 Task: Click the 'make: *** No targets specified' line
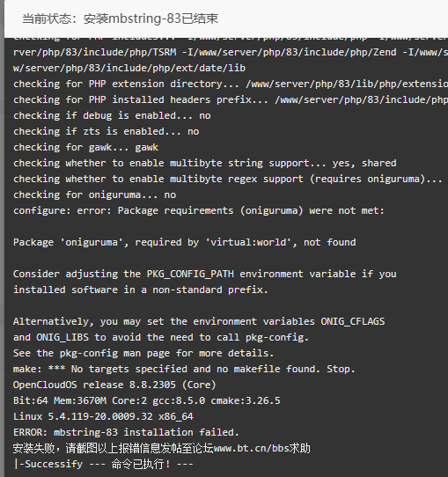[184, 369]
